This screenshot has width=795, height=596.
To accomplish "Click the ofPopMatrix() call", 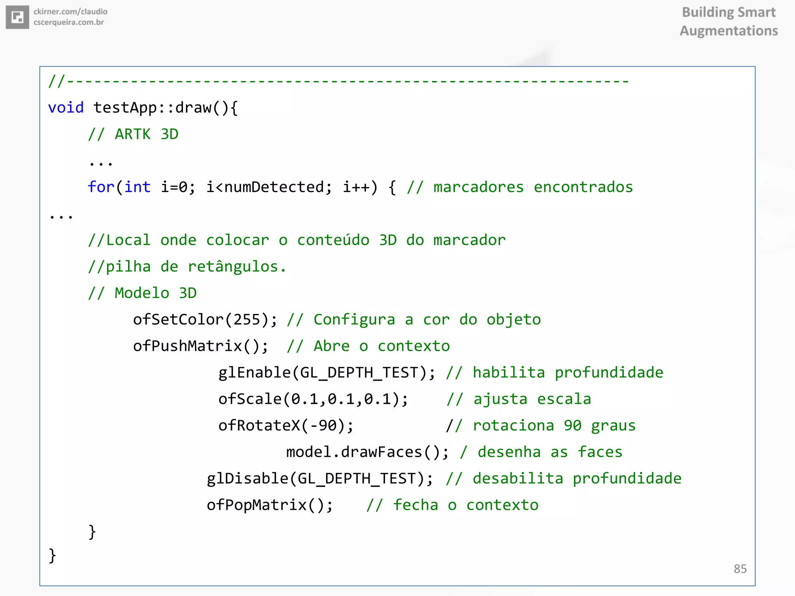I will click(x=269, y=505).
